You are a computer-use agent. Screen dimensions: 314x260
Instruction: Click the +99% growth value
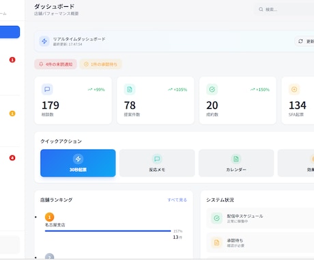pyautogui.click(x=99, y=90)
